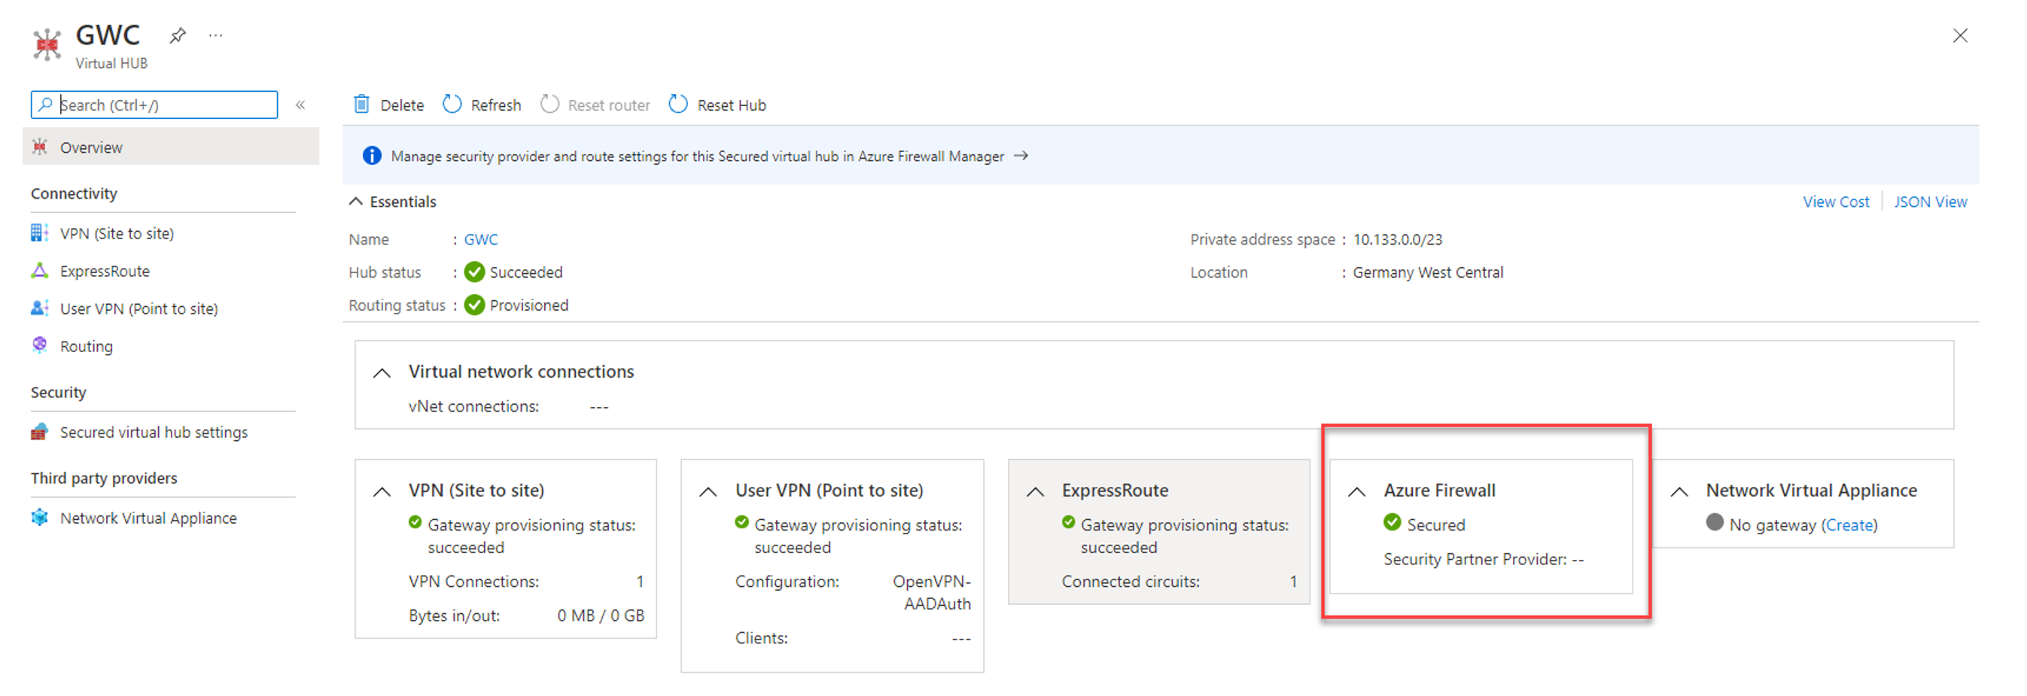
Task: Collapse the VPN (Site to site) card
Action: tap(382, 491)
